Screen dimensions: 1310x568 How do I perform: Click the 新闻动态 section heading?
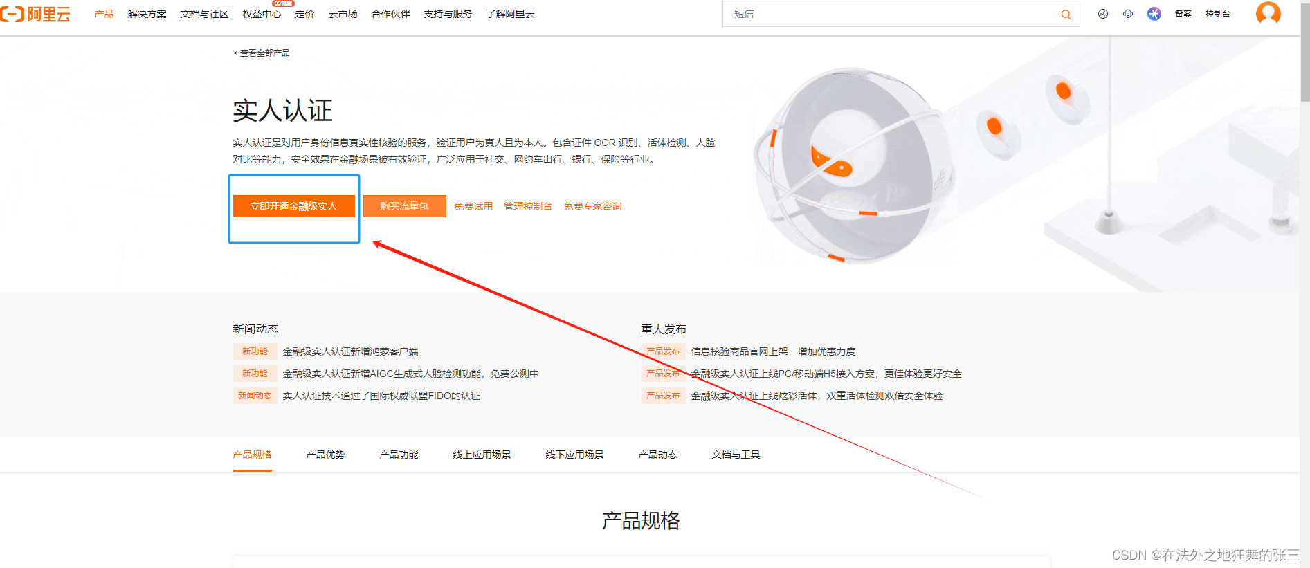tap(255, 329)
